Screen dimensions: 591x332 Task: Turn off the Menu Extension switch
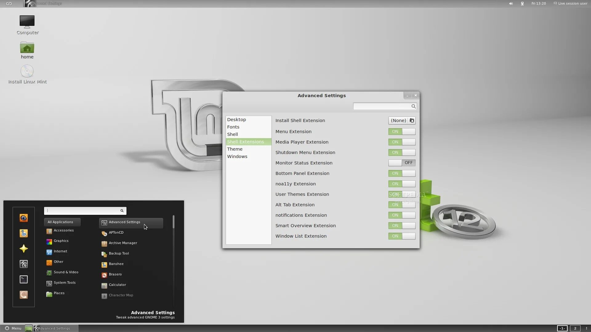402,132
